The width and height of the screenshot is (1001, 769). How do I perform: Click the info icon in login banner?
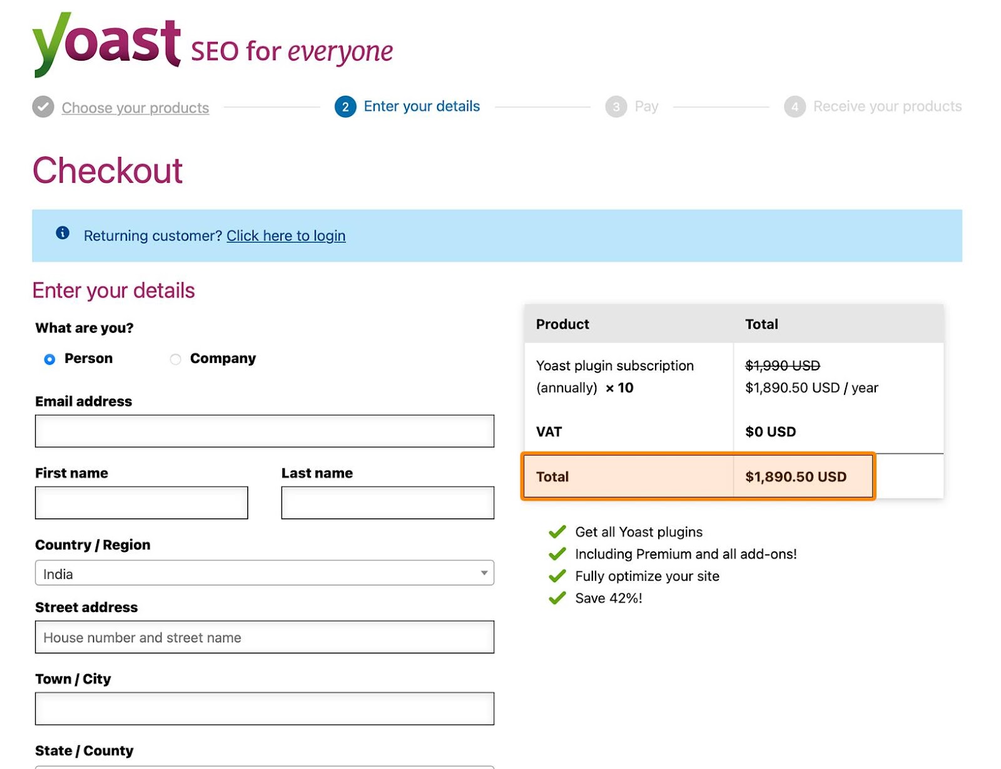tap(63, 233)
